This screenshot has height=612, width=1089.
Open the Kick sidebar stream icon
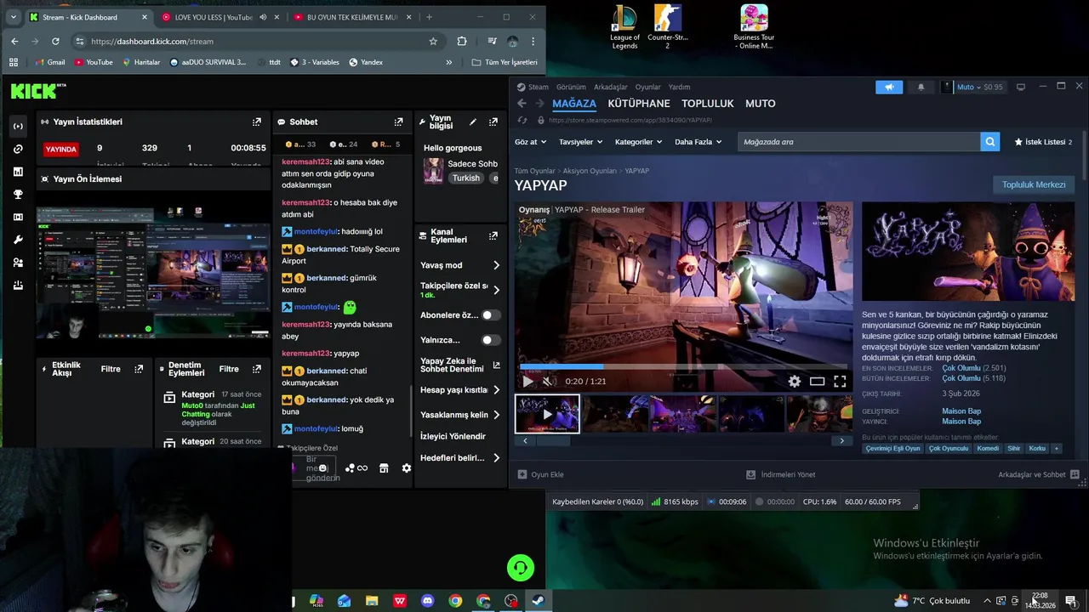(18, 126)
